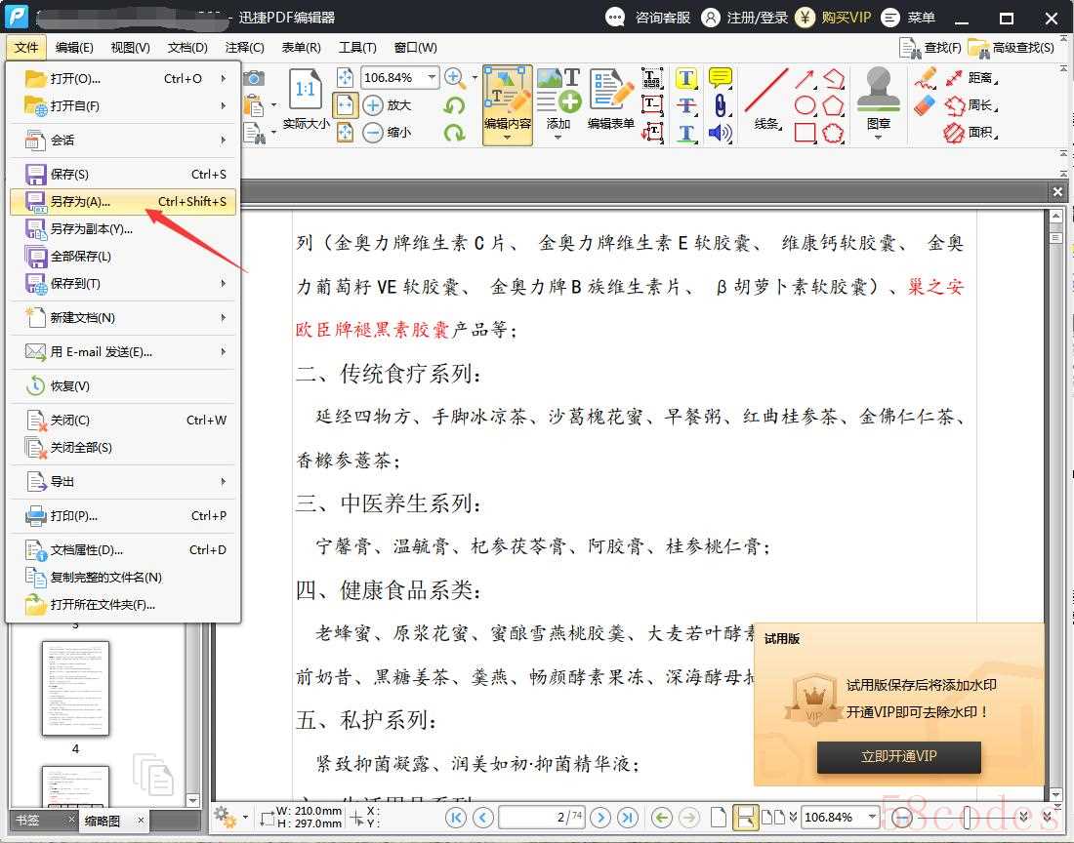Click the 立即开通VIP button

click(x=898, y=756)
